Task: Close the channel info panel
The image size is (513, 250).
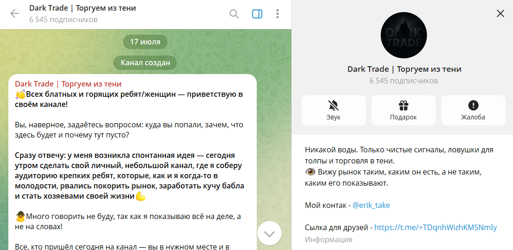Action: coord(500,14)
